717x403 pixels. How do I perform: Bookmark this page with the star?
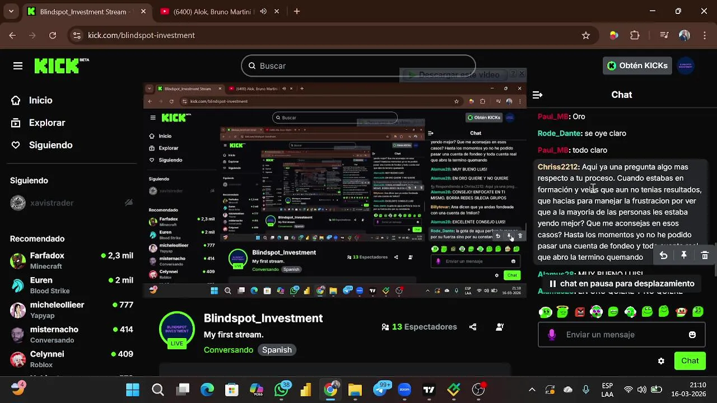tap(586, 35)
